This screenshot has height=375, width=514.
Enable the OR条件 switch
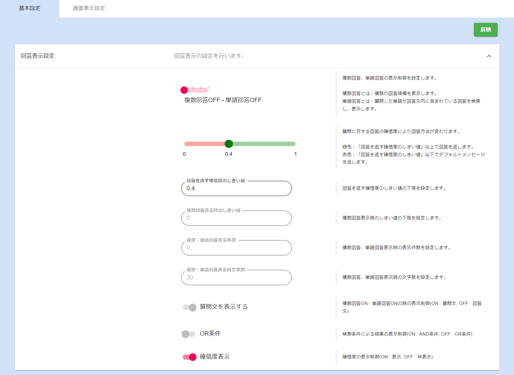pyautogui.click(x=188, y=334)
